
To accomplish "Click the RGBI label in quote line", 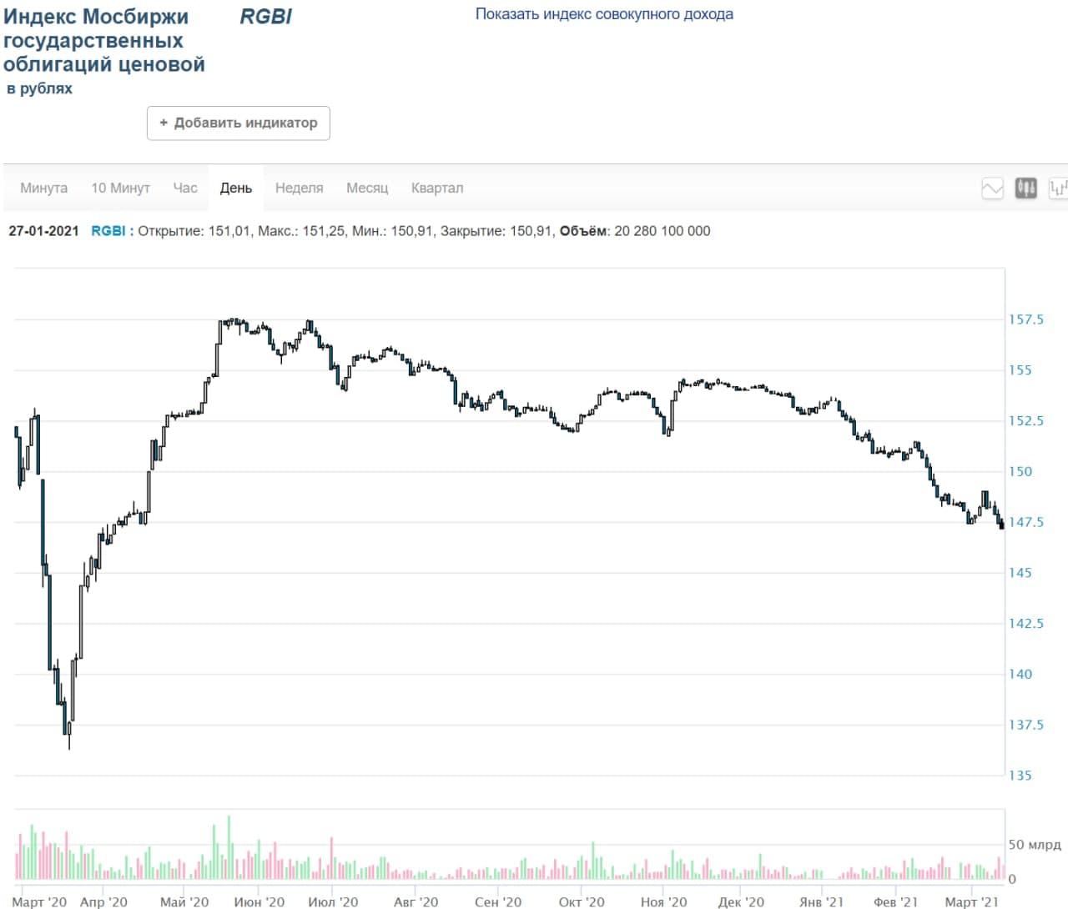I will tap(108, 231).
